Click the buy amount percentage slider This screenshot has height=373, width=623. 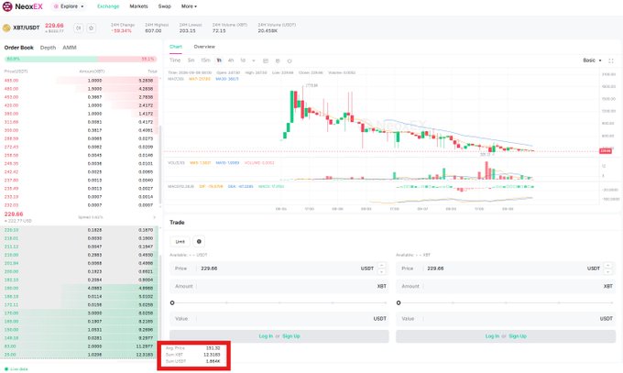[x=279, y=302]
